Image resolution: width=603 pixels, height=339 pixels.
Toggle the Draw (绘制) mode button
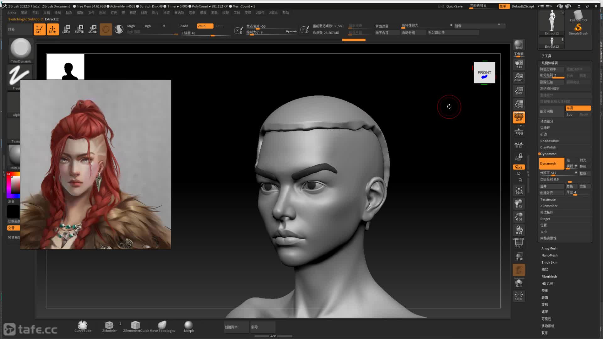coord(53,29)
